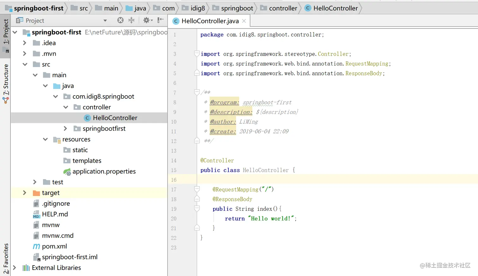Select springboot-first.iml file
This screenshot has height=276, width=478.
(65, 257)
